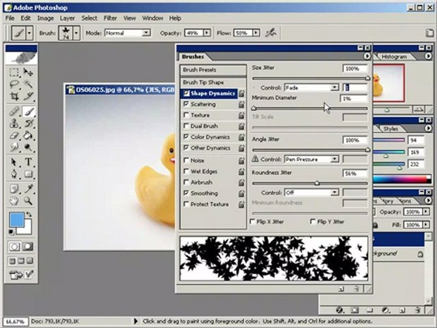Click the Minimum Diameter value field
Screen dimensions: 437x328
coord(354,98)
